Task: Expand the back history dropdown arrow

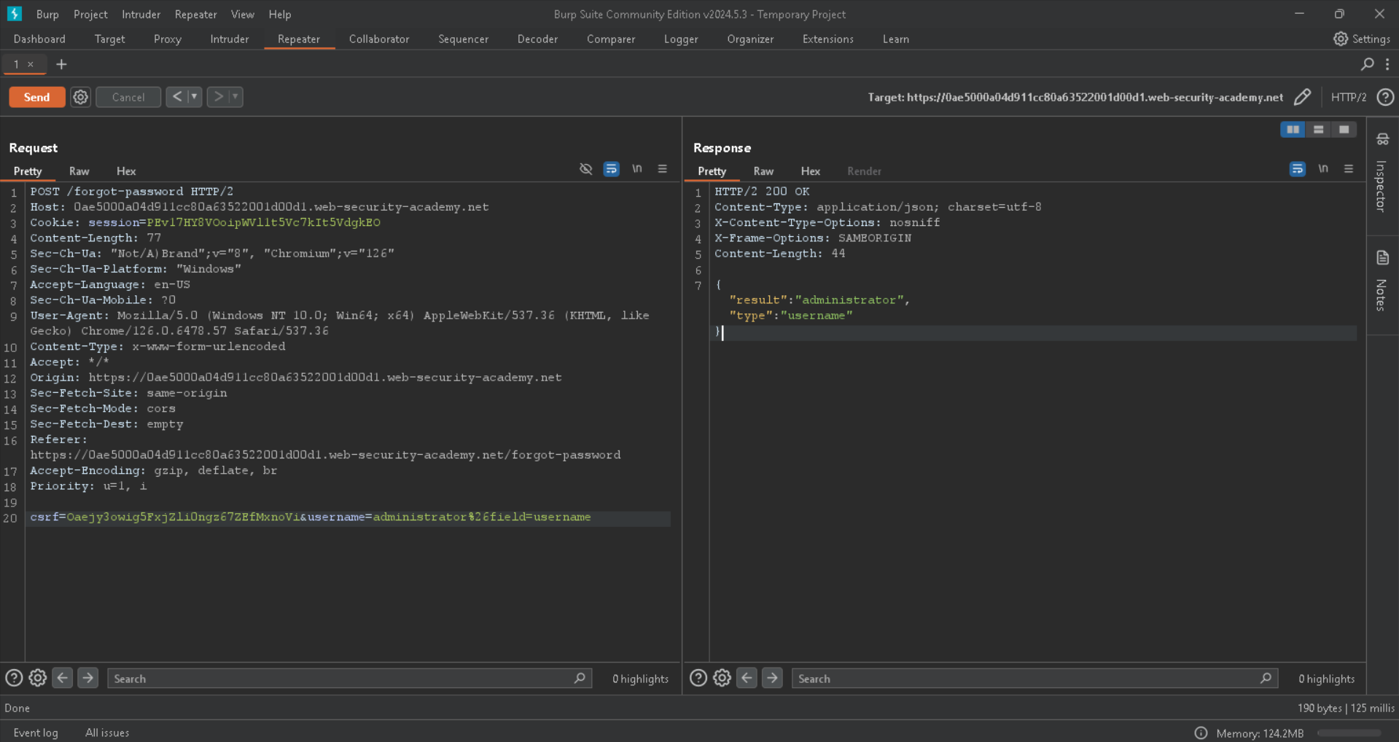Action: 194,97
